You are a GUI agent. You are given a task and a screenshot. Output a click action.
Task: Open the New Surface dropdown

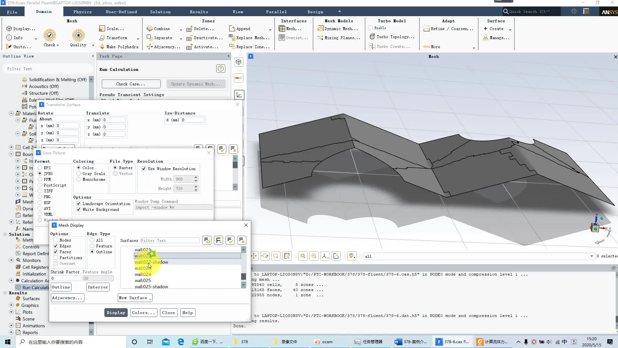click(135, 298)
